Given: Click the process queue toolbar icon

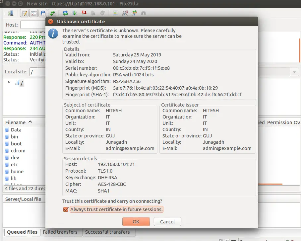Looking at the screenshot, I should pyautogui.click(x=75, y=13).
